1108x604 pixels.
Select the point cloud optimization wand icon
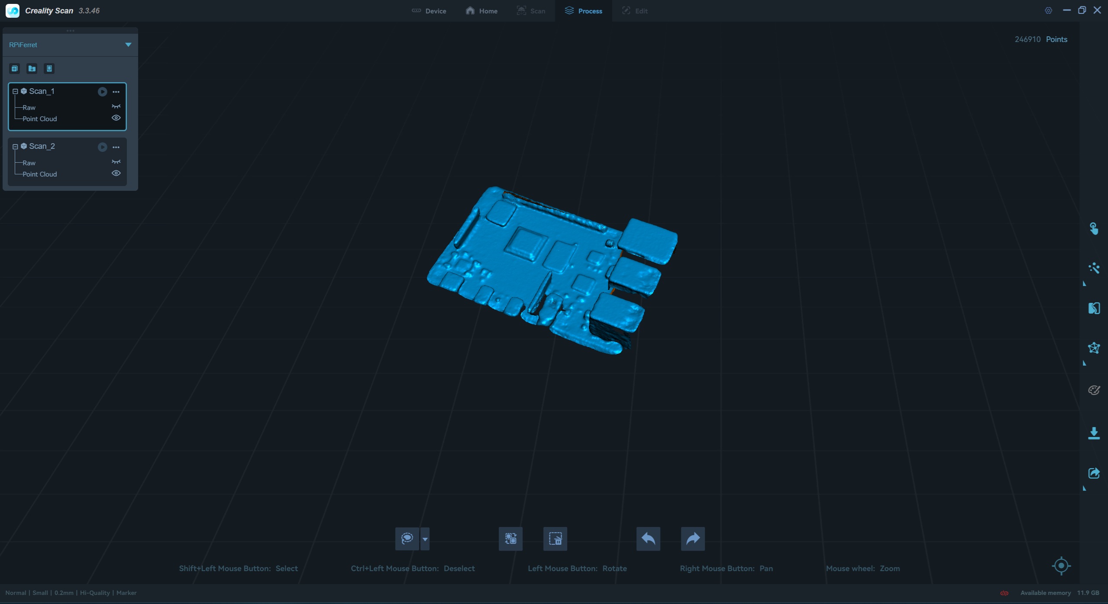(1094, 268)
